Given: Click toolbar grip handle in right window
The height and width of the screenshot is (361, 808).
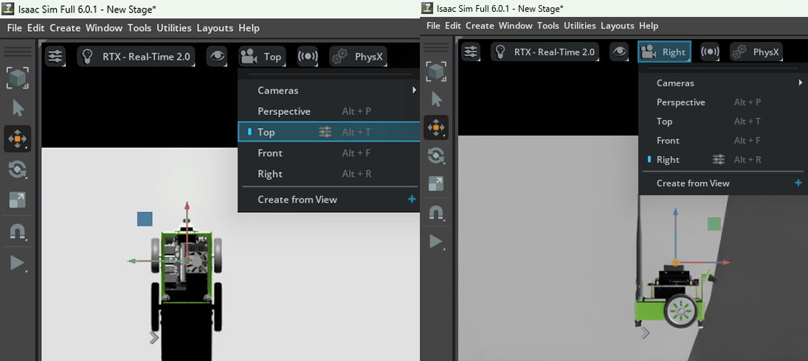Looking at the screenshot, I should (436, 47).
